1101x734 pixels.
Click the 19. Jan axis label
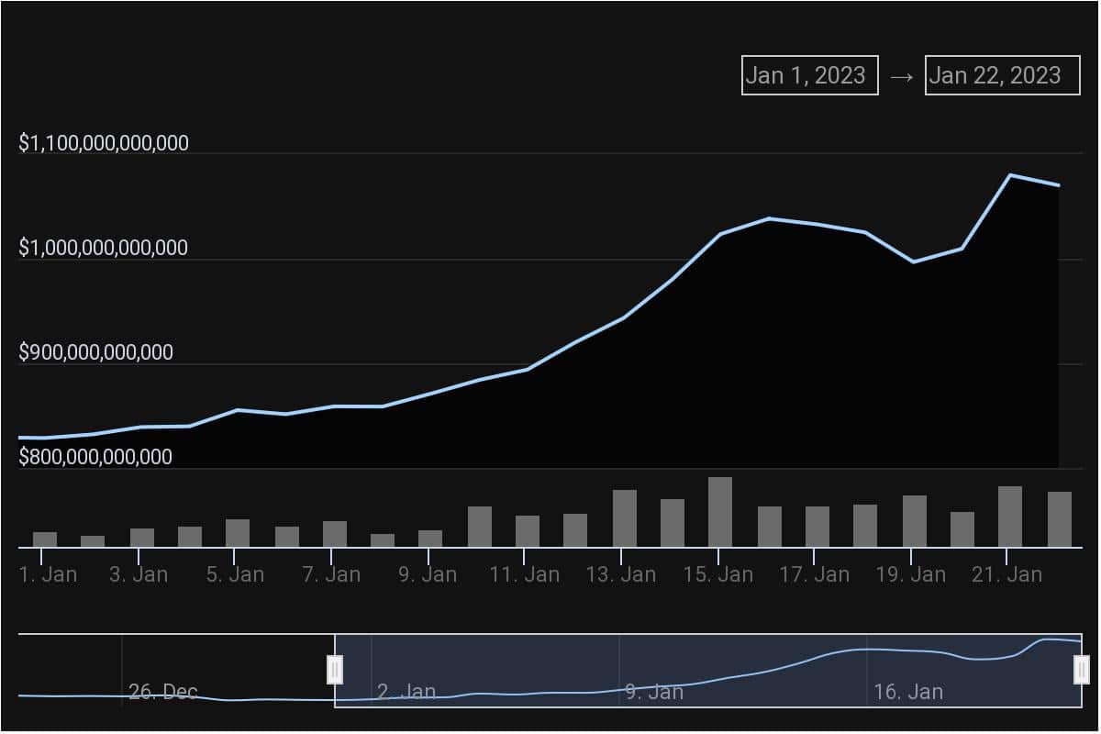coord(911,575)
